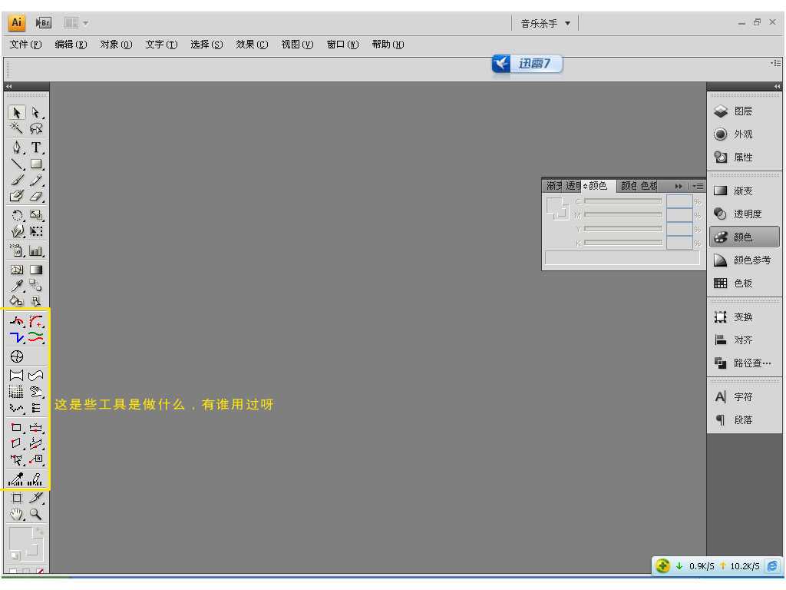786x590 pixels.
Task: Pick the Eyedropper tool
Action: click(17, 286)
